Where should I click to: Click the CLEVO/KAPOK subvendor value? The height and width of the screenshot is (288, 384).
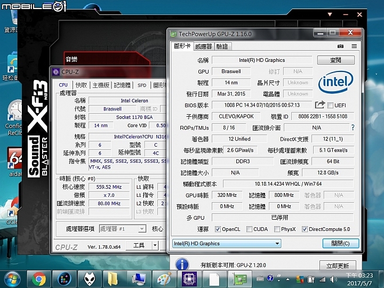coord(236,116)
